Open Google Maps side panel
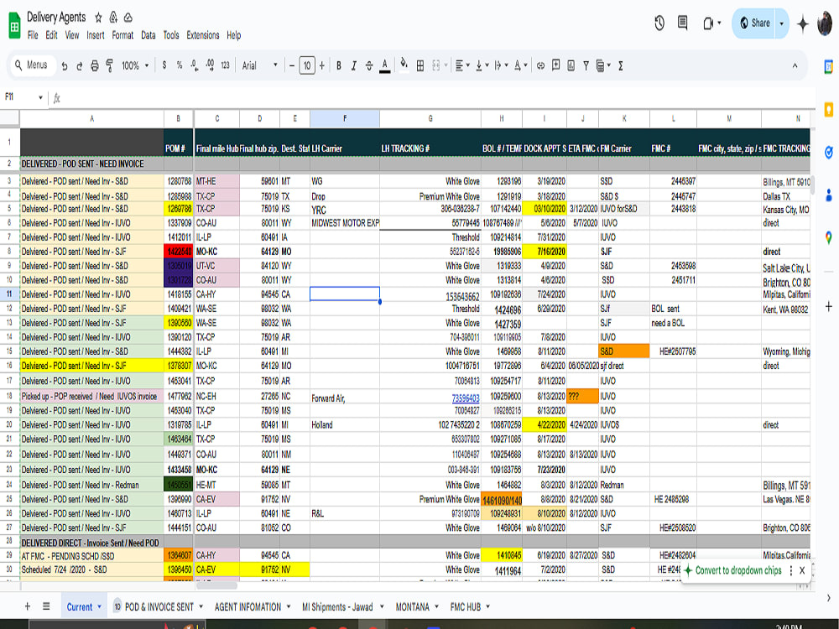 coord(828,237)
